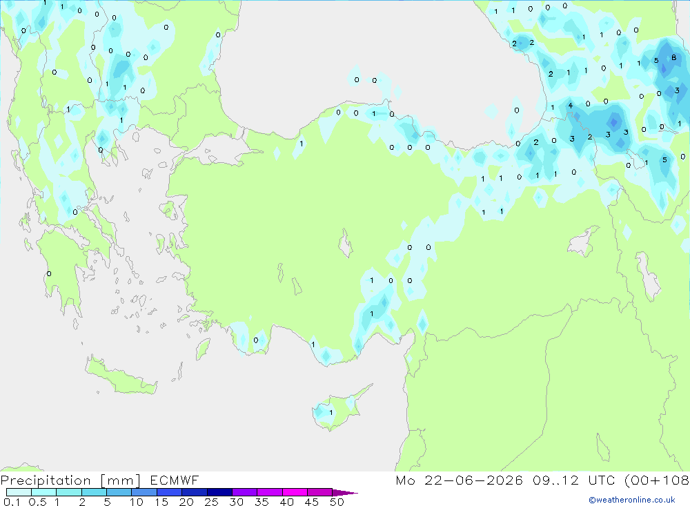Select the '0.1' legend scale label
This screenshot has height=506, width=690.
tap(12, 502)
